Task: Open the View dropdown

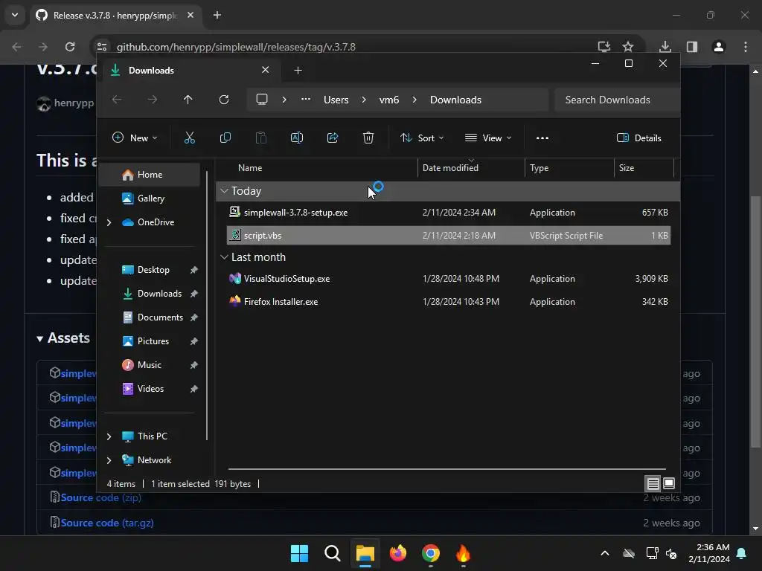Action: coord(488,138)
